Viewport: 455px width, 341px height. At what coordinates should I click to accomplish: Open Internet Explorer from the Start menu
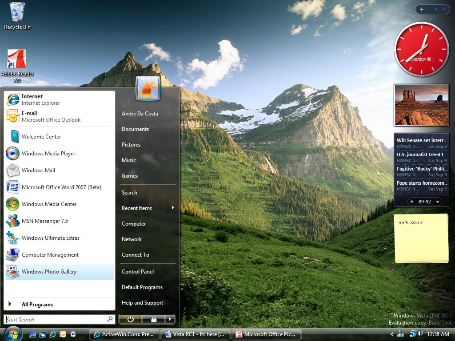(60, 99)
